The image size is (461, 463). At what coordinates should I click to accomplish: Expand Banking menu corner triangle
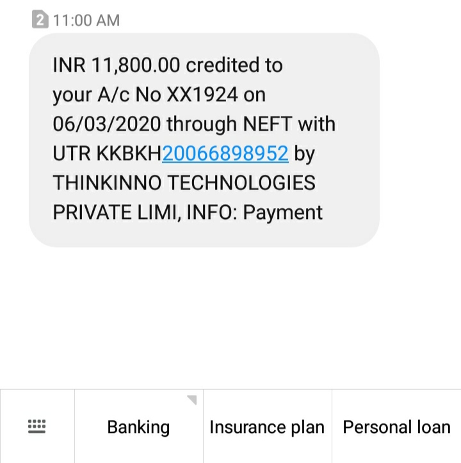192,400
